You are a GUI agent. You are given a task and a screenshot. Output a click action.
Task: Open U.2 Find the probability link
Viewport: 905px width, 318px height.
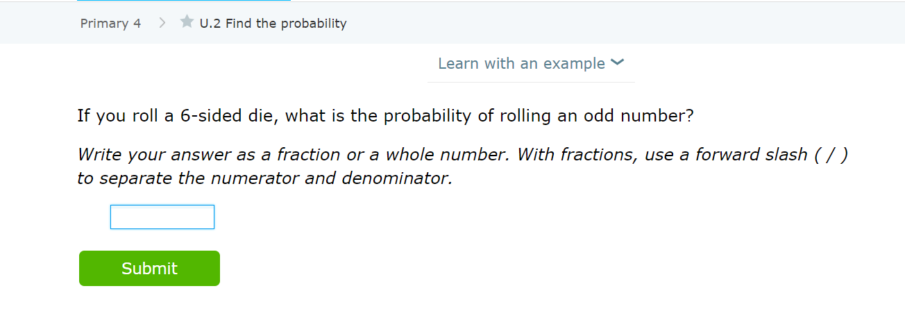(273, 24)
